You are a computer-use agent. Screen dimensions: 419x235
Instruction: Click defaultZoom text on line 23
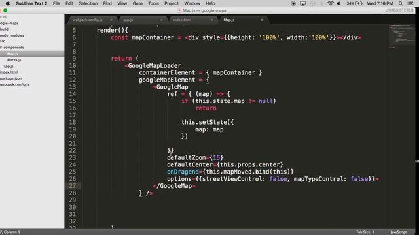tap(187, 157)
